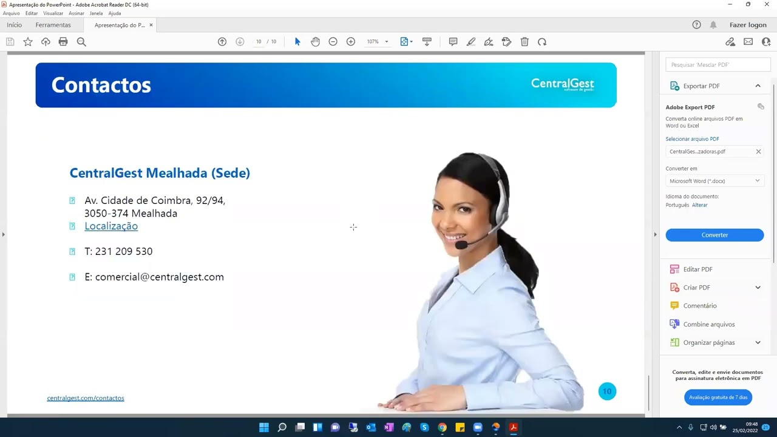The height and width of the screenshot is (437, 777).
Task: Add a sticky note comment
Action: coord(453,42)
